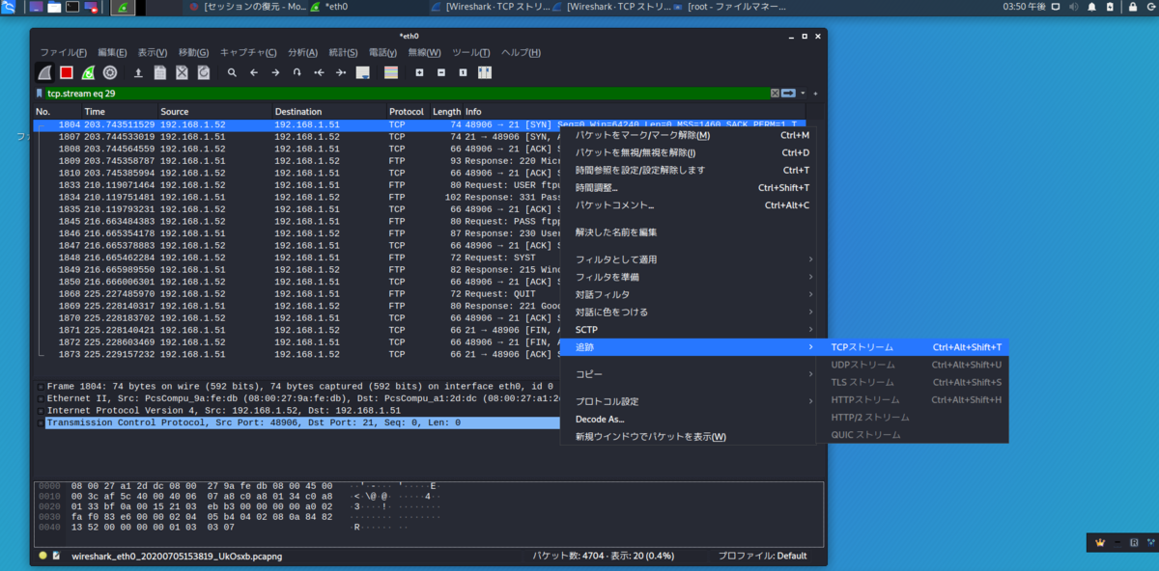This screenshot has height=571, width=1159.
Task: Expand the Ethernet II details row
Action: tap(41, 397)
